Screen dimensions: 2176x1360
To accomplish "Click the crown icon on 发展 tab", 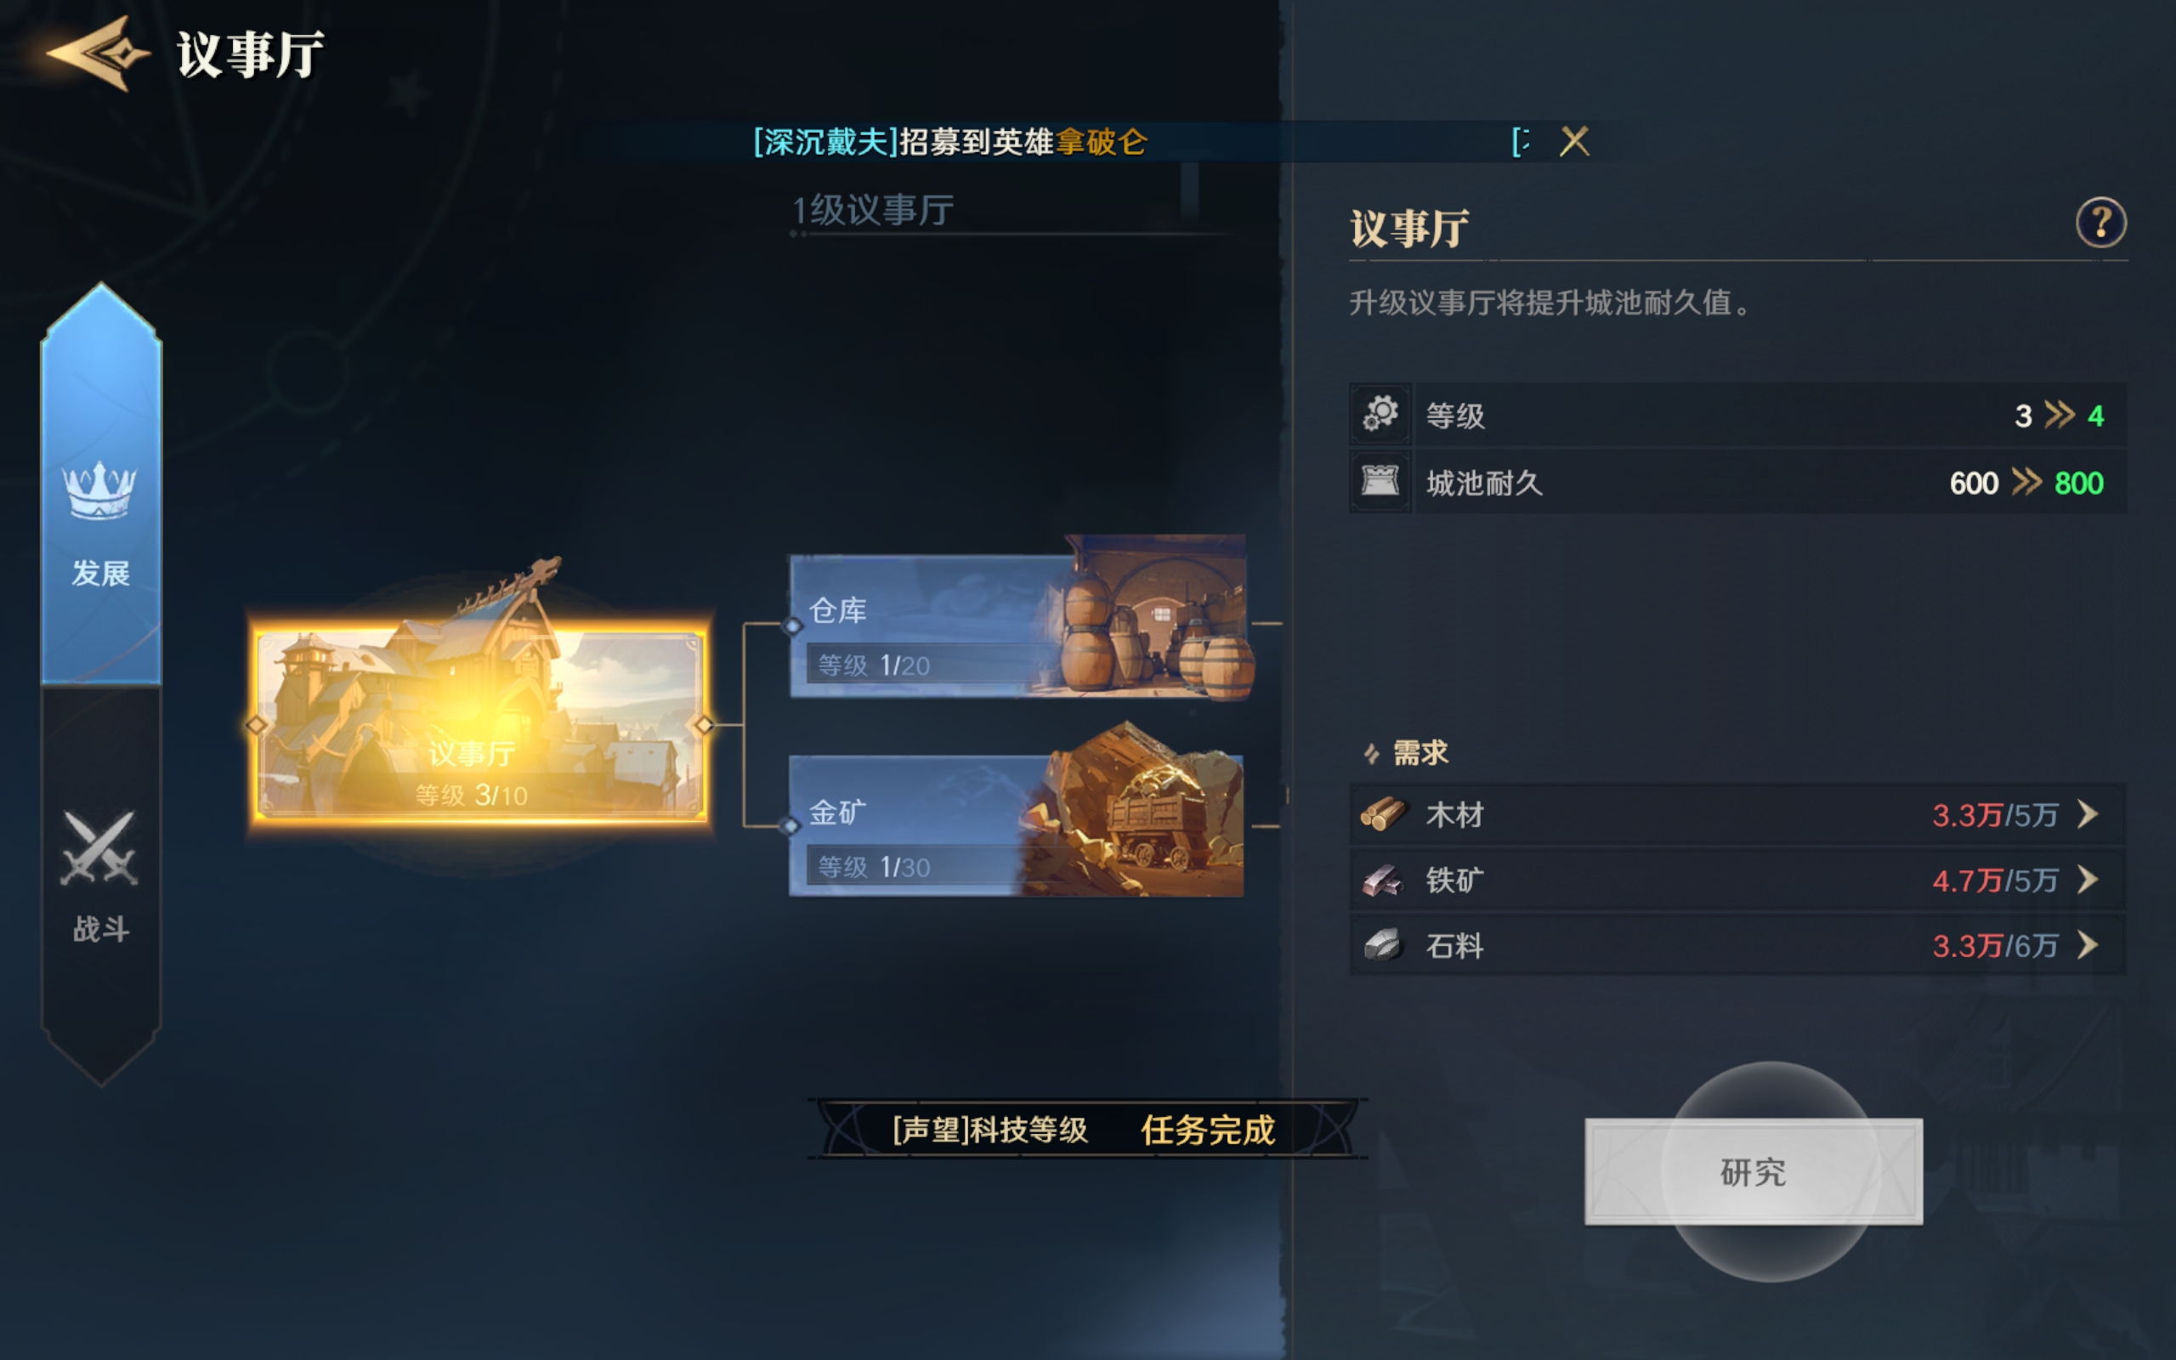I will 99,490.
